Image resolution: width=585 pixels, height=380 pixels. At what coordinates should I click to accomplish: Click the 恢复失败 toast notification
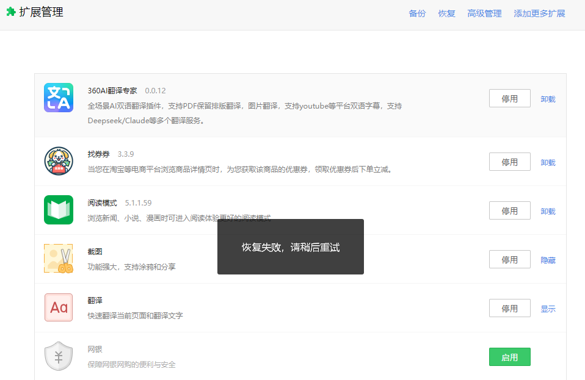click(291, 247)
